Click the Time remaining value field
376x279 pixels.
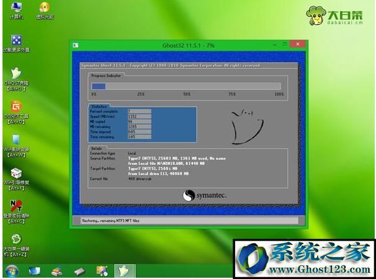pyautogui.click(x=140, y=136)
